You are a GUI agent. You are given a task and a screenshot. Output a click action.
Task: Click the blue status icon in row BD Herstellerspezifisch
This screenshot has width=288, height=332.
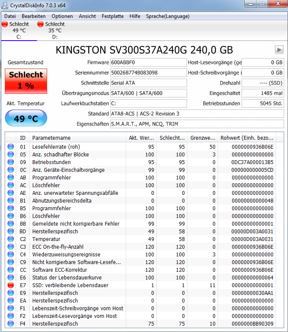11,232
